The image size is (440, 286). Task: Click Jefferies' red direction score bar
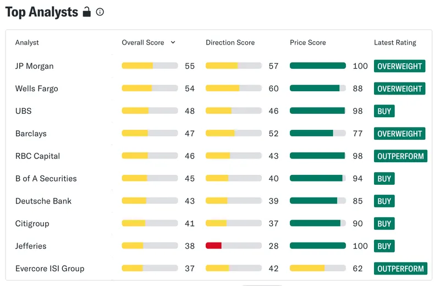213,246
